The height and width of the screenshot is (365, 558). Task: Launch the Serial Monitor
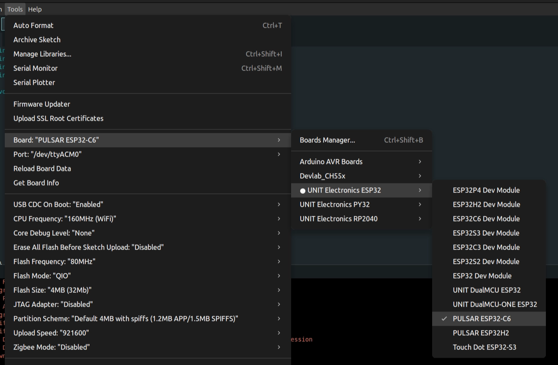[x=148, y=68]
